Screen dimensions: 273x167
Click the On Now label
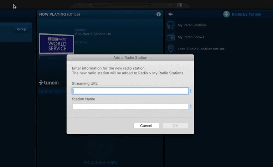[x=81, y=42]
